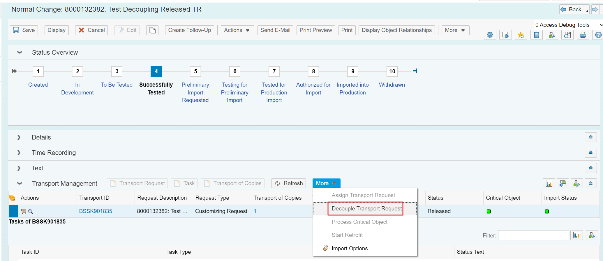
Task: Click the magnifier icon in BSSK901835 row
Action: pyautogui.click(x=30, y=212)
